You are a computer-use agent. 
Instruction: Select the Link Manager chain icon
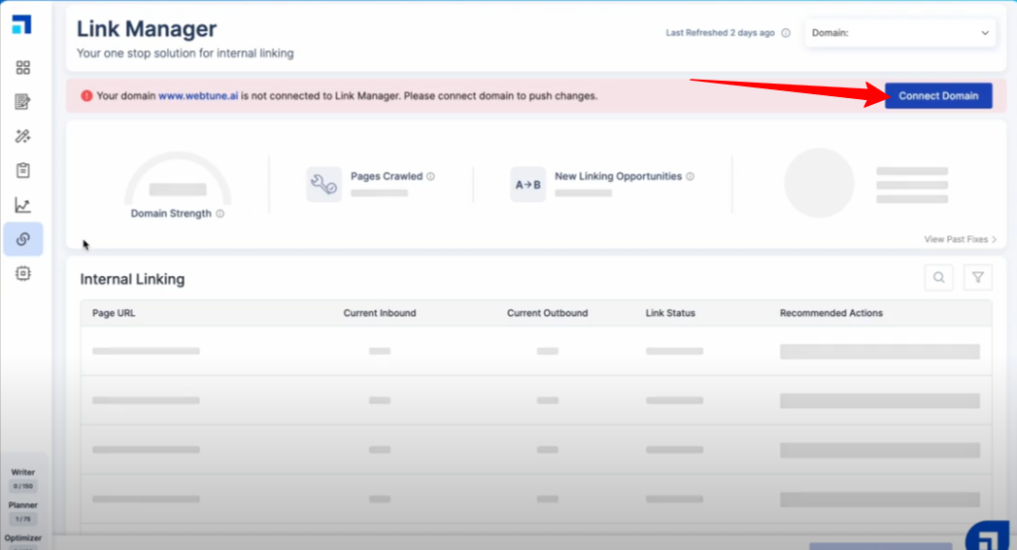[23, 239]
